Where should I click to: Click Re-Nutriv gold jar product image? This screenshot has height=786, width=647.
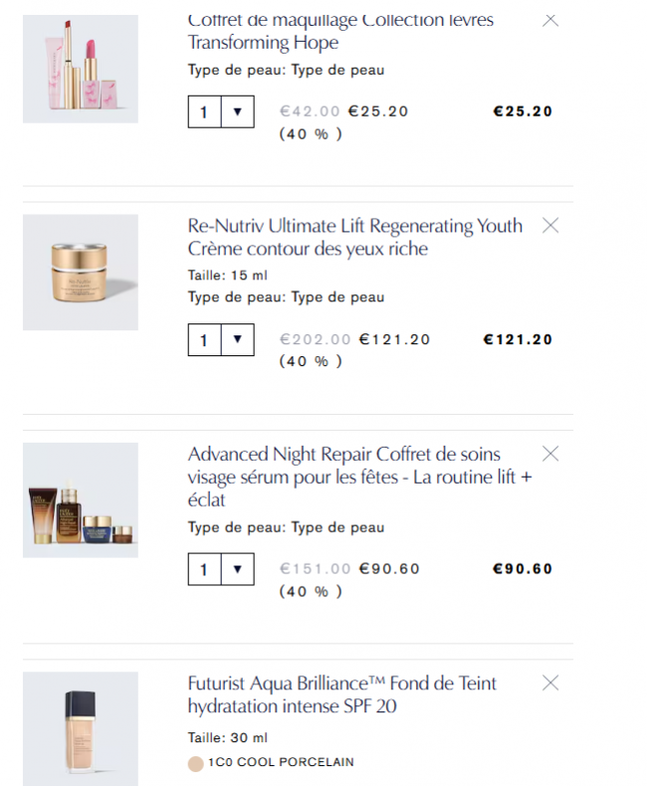80,272
